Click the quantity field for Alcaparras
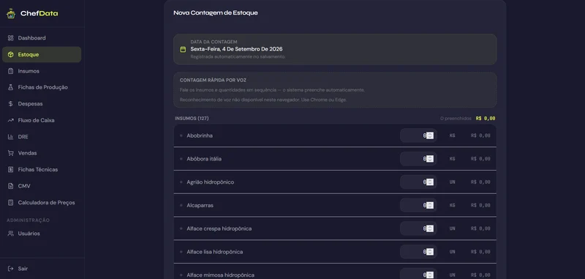The height and width of the screenshot is (279, 585). [x=418, y=206]
